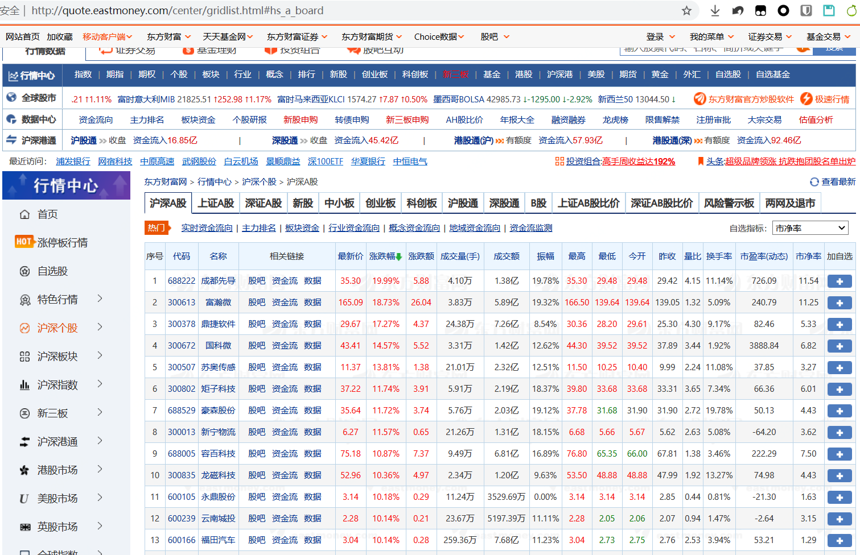860x555 pixels.
Task: Open recent visit 浦发银行 link
Action: coord(73,161)
